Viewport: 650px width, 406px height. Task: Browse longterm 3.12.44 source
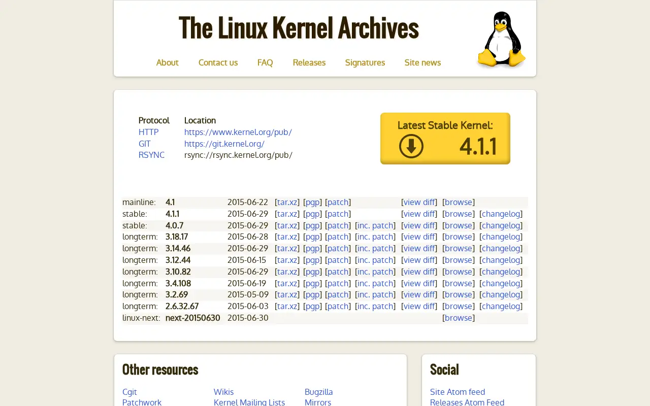(x=459, y=260)
